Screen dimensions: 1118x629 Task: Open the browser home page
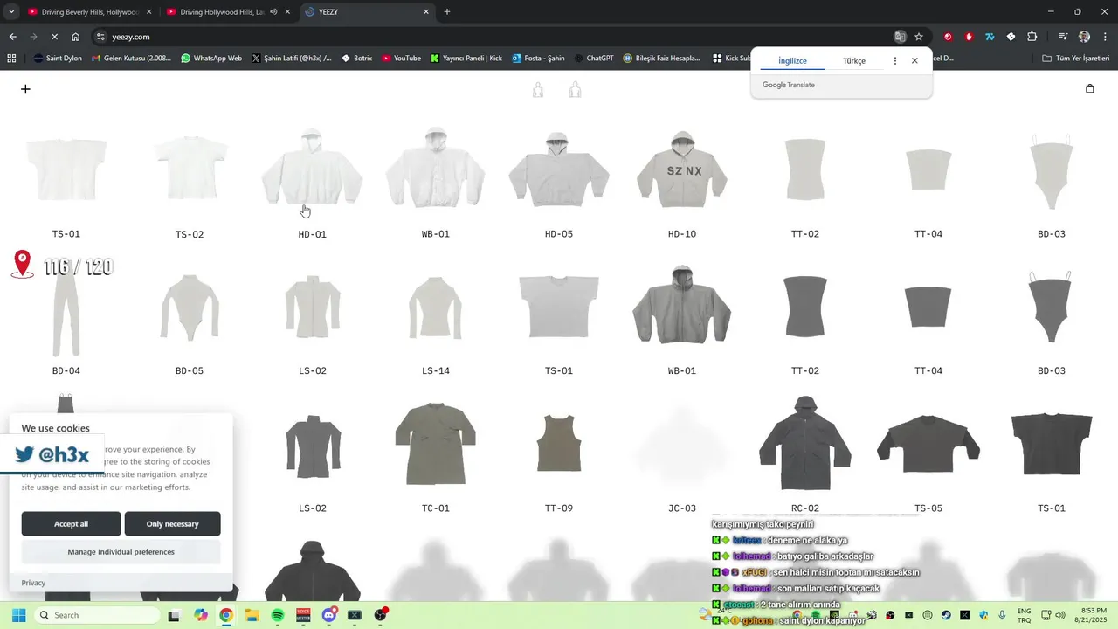tap(76, 37)
